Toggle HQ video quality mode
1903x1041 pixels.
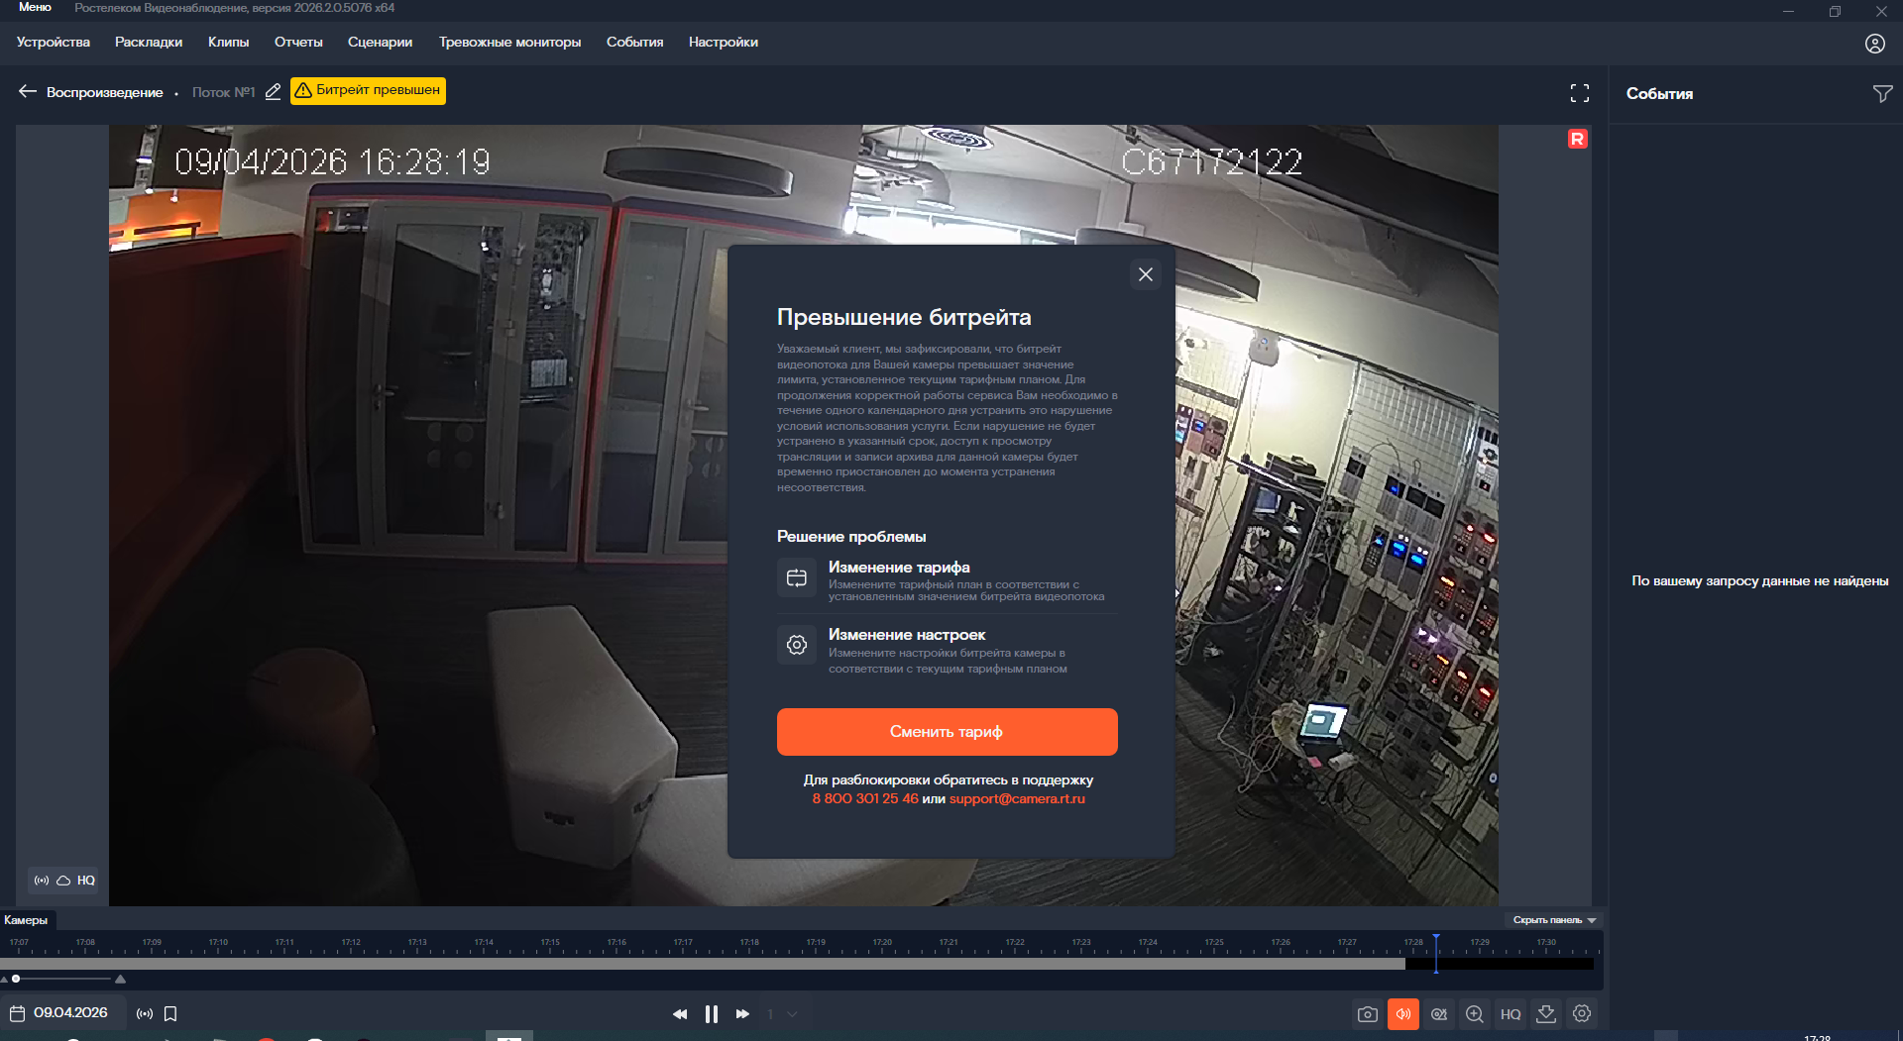[1511, 1013]
